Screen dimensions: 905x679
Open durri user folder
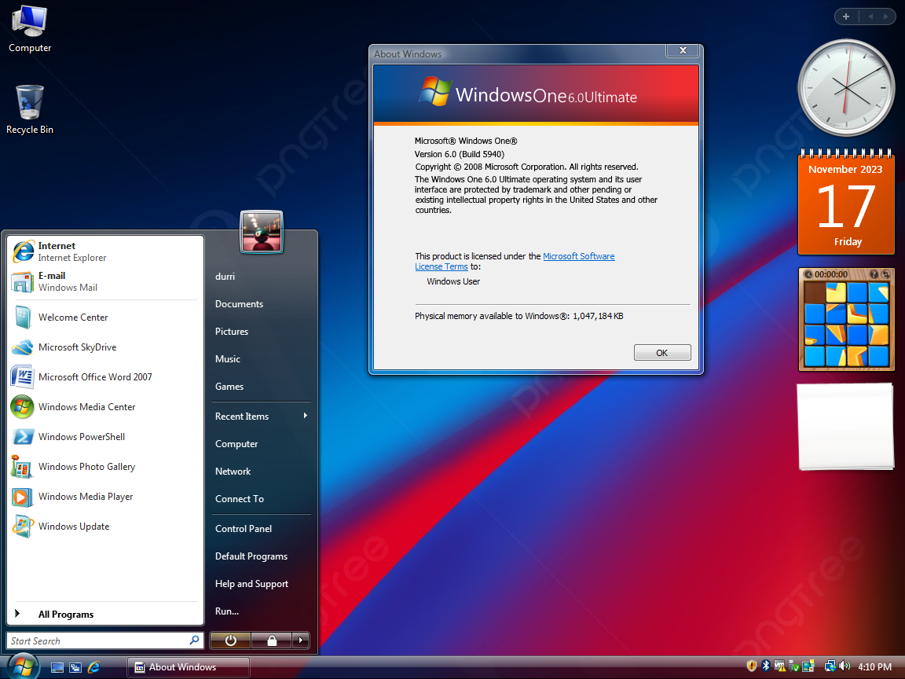point(260,277)
